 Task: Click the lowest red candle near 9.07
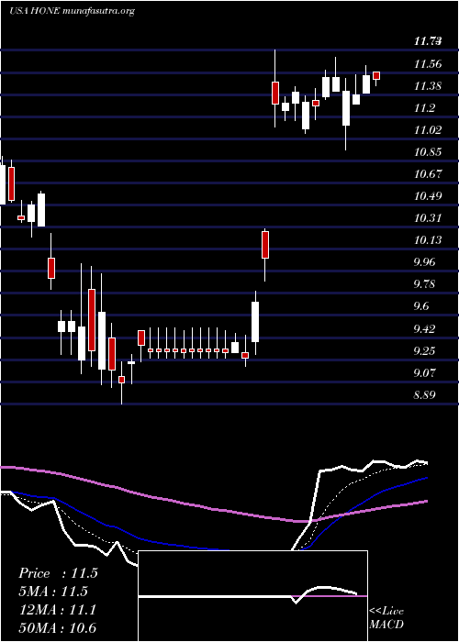122,380
